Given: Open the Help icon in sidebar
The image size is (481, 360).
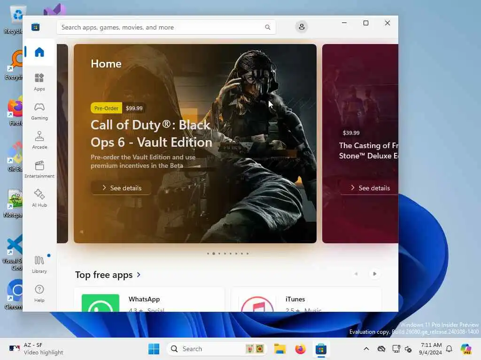Looking at the screenshot, I should tap(39, 293).
